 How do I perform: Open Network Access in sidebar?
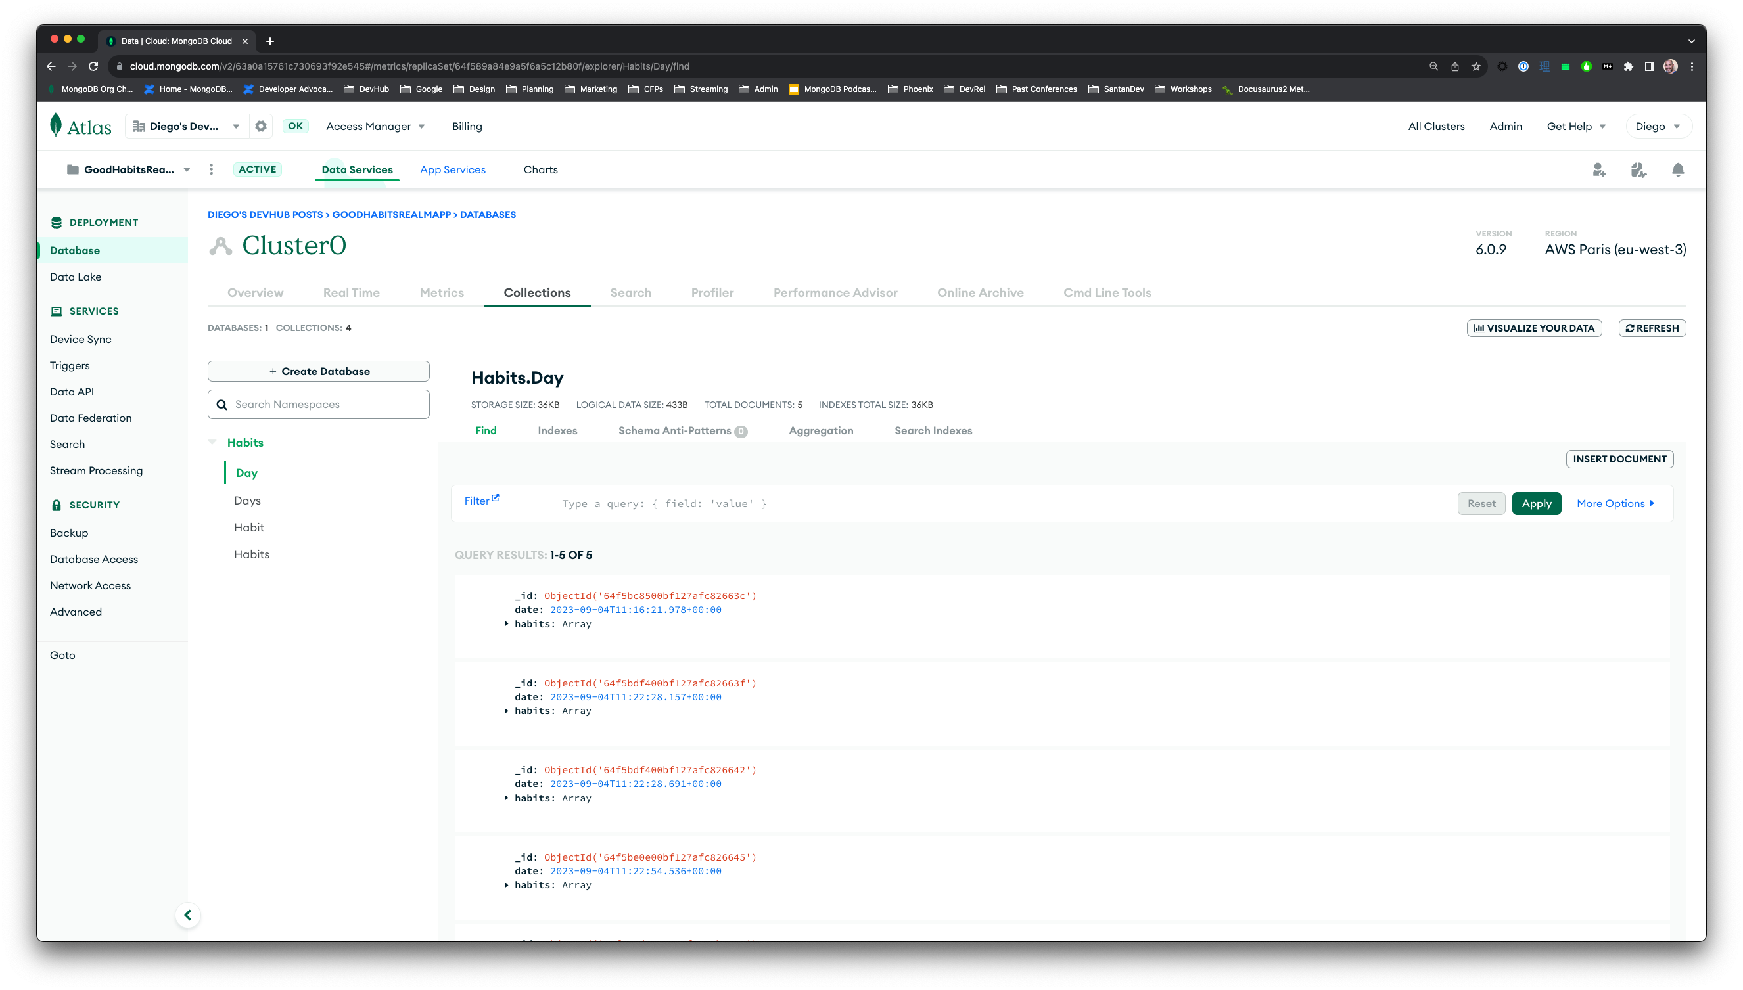[x=91, y=585]
